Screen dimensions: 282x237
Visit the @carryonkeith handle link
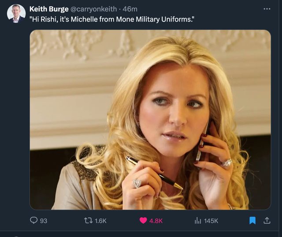coord(94,9)
